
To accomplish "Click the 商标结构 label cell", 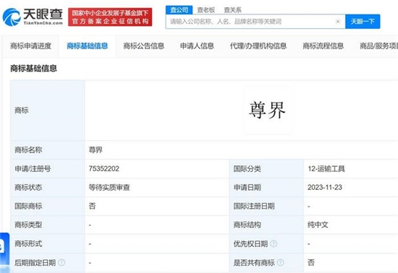I will coord(266,225).
